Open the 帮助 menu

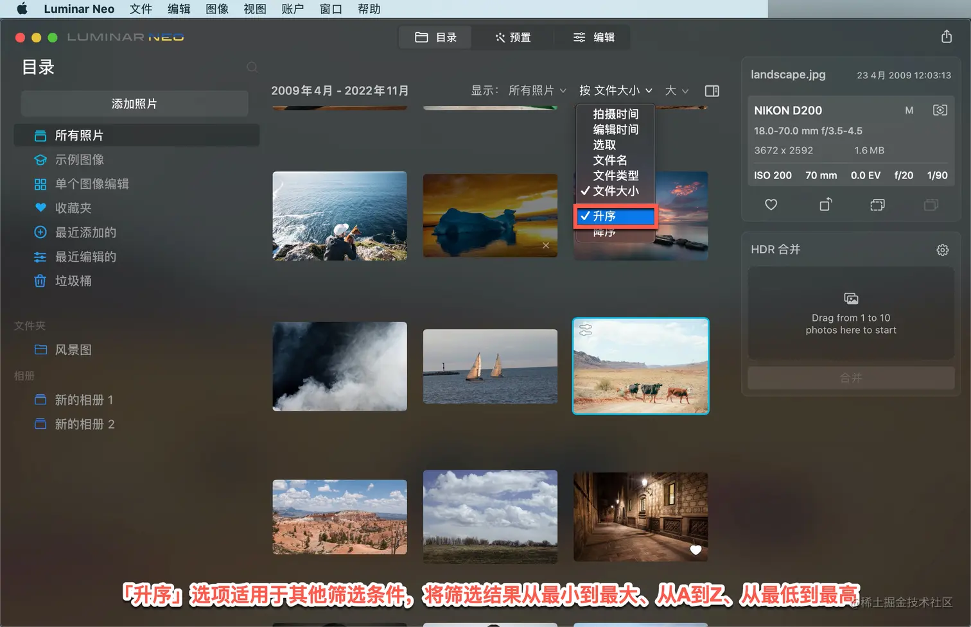coord(369,9)
